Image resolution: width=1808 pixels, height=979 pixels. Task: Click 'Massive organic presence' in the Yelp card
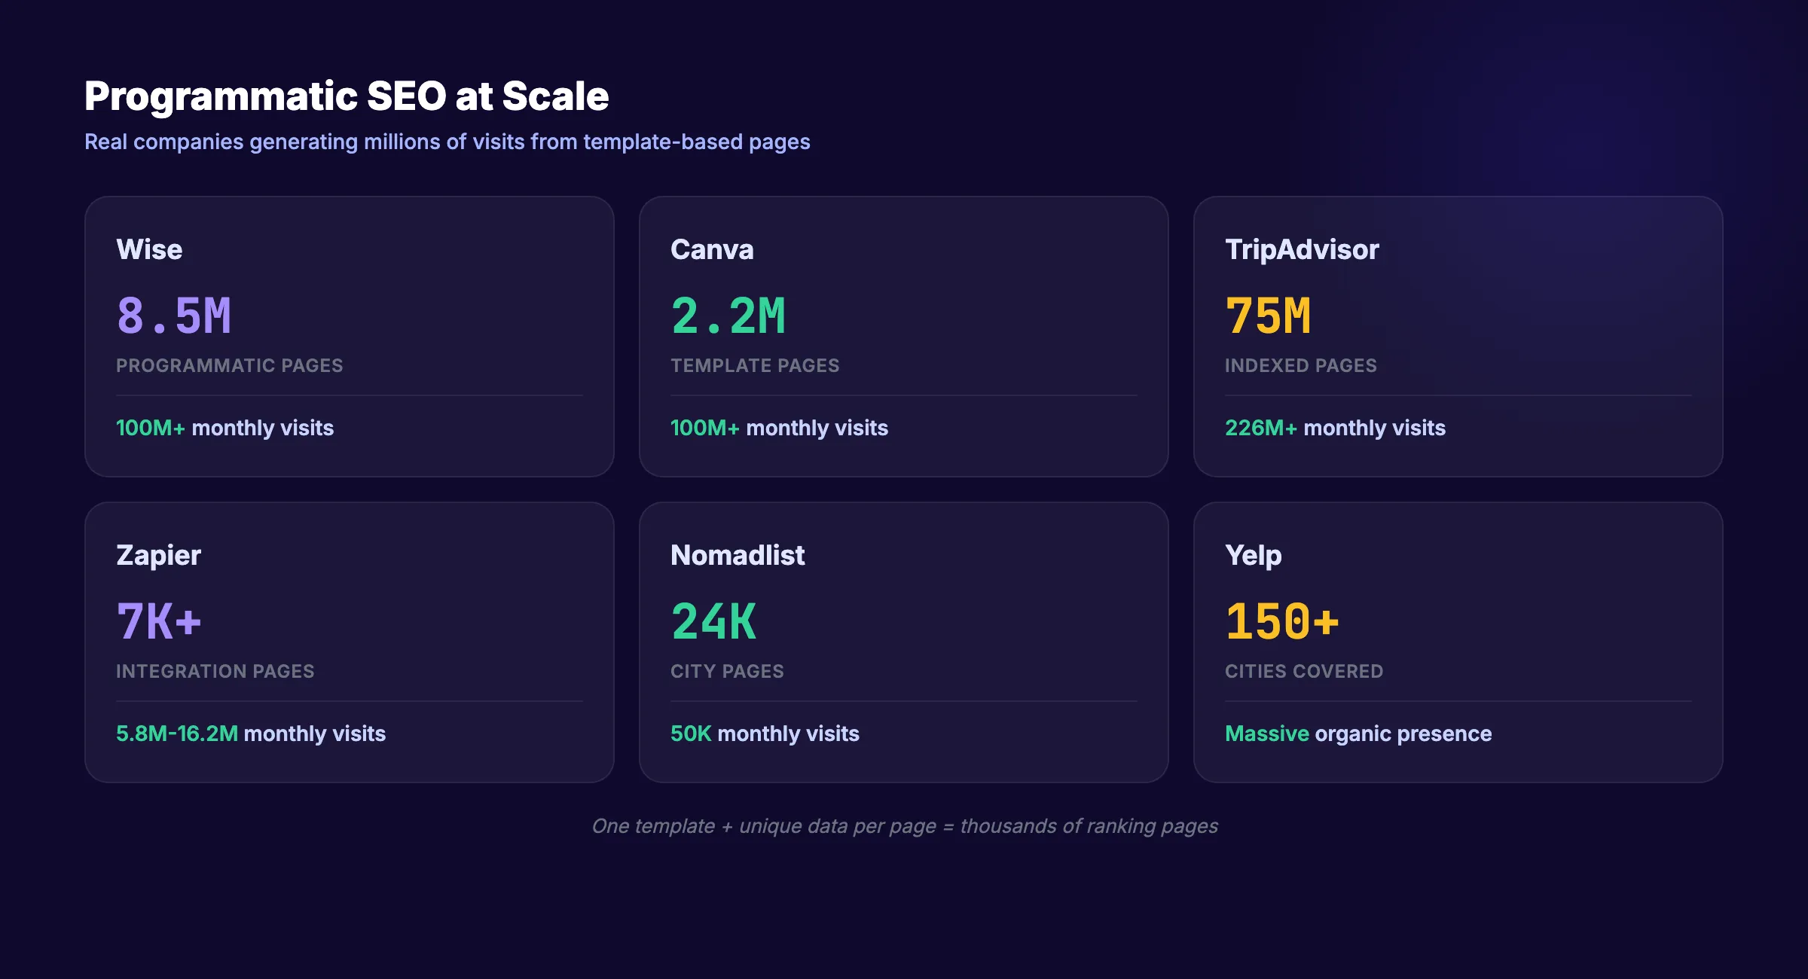1358,733
